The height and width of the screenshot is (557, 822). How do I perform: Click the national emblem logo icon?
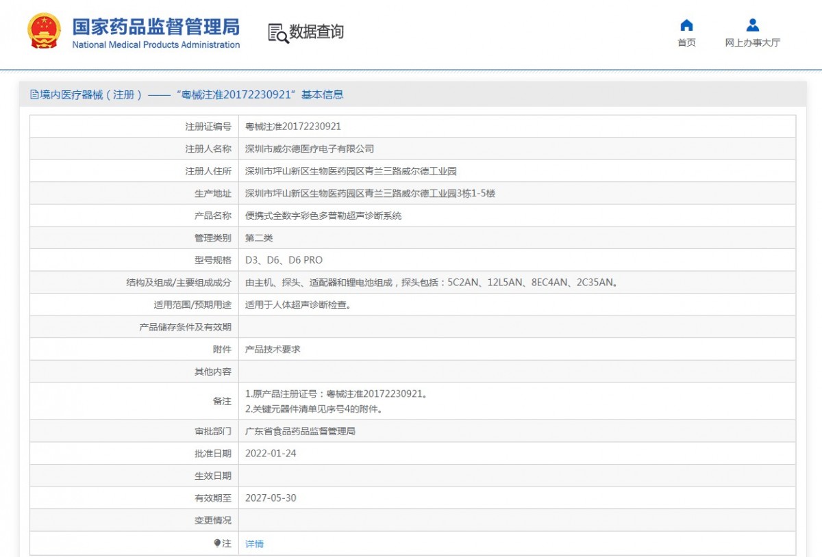44,31
